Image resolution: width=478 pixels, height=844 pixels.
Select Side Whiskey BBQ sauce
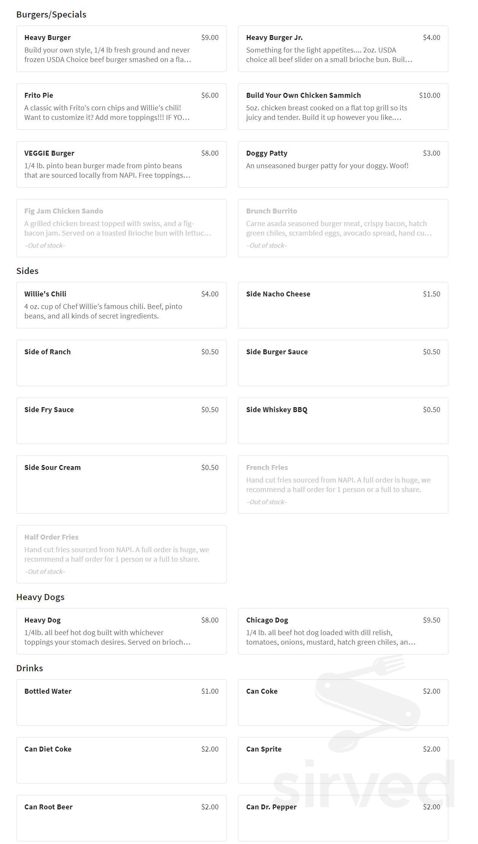(x=343, y=421)
